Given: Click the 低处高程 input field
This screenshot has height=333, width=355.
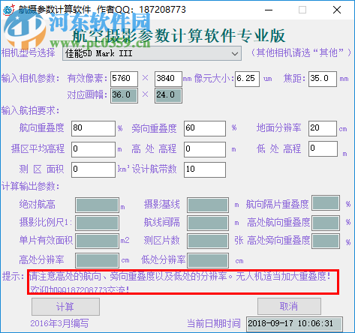Looking at the screenshot, I should point(323,148).
